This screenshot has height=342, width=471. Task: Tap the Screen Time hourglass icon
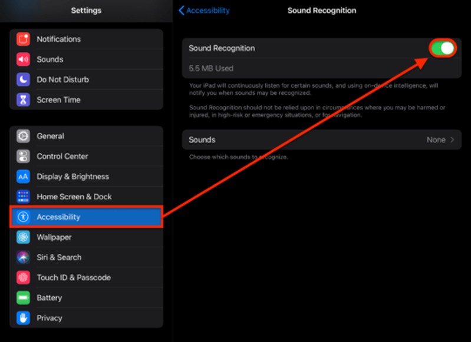coord(23,100)
